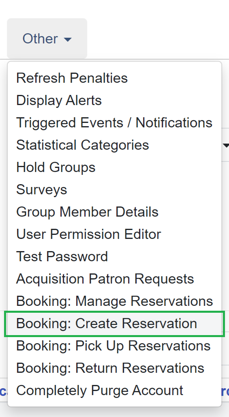The height and width of the screenshot is (417, 229).
Task: Select Refresh Penalties from the menu
Action: coord(114,78)
